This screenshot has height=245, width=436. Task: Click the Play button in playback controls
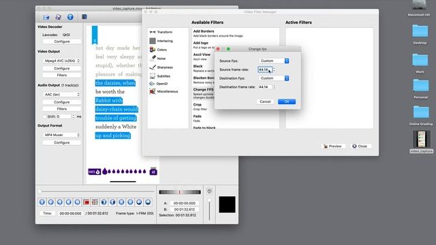tap(42, 202)
